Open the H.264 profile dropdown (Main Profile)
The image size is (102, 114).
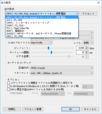41,43
